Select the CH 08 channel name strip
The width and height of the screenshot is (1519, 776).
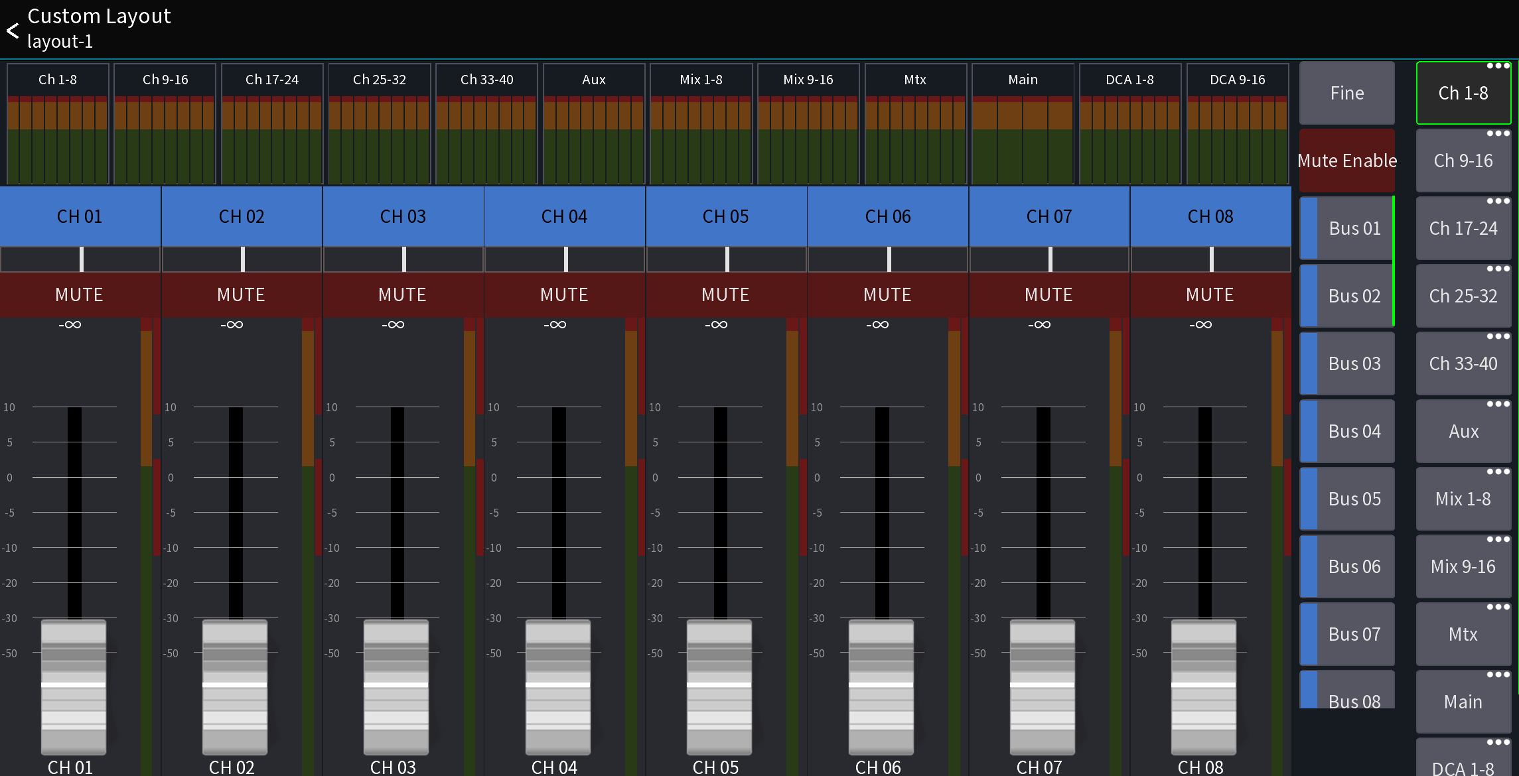click(x=1210, y=216)
